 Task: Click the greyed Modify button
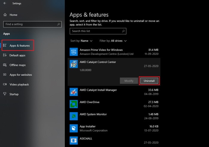click(129, 81)
